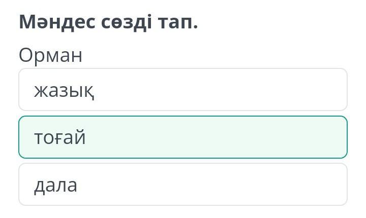Viewport: 366px width, 218px height.
Task: Pick the last answer box, дала
Action: coord(183,185)
